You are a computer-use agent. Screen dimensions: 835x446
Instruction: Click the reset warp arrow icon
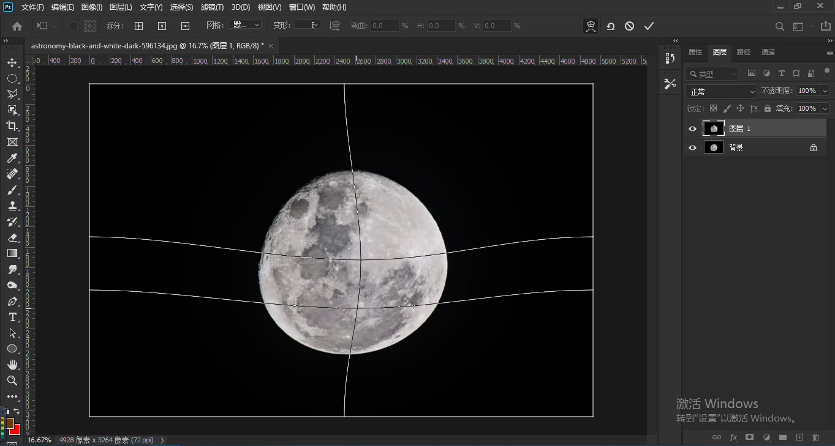coord(610,26)
